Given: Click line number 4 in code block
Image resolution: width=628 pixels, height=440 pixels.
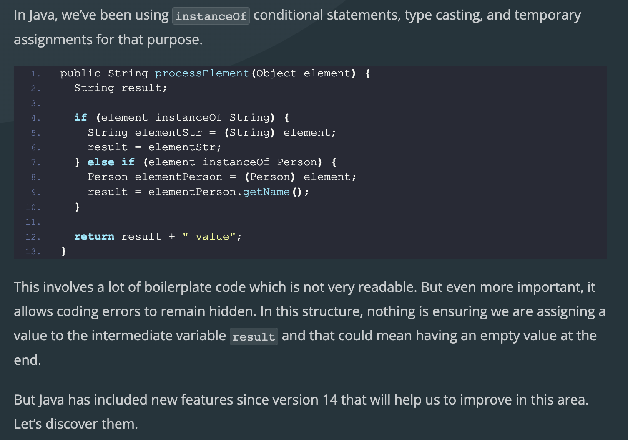Looking at the screenshot, I should [35, 118].
